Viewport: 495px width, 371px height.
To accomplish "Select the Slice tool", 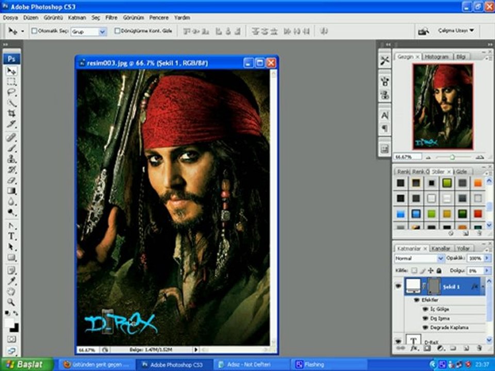I will coord(12,124).
